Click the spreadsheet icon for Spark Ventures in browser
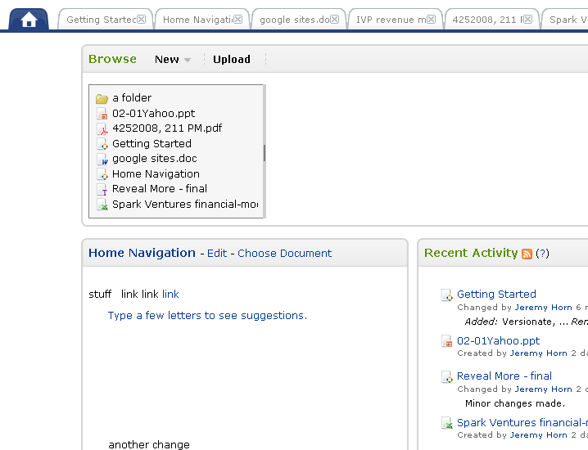 (x=102, y=205)
